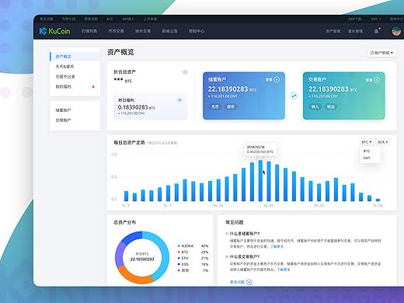This screenshot has width=404, height=303.
Task: Open 委托管理 in header
Action: pyautogui.click(x=355, y=31)
